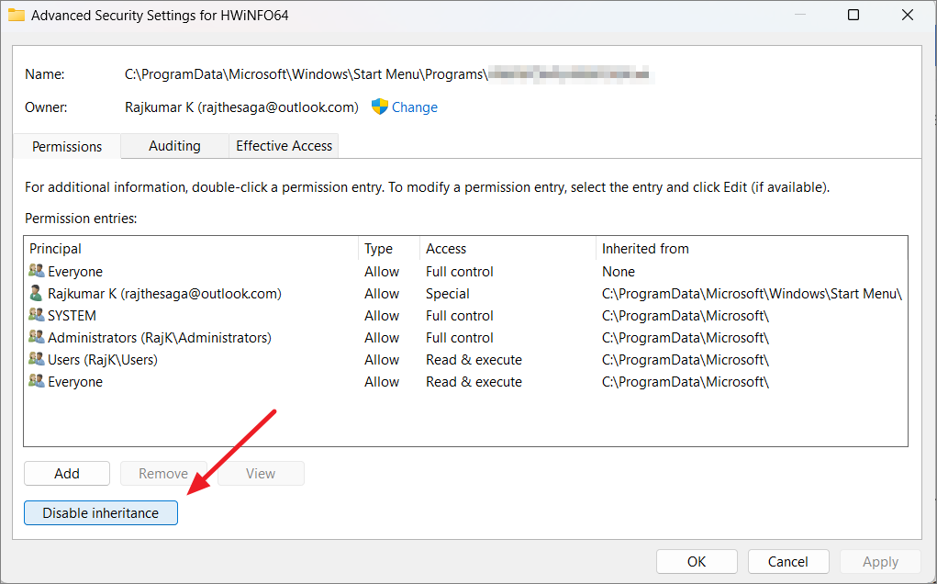Click the Users (RajK\Users) group icon
The width and height of the screenshot is (937, 584).
point(35,359)
